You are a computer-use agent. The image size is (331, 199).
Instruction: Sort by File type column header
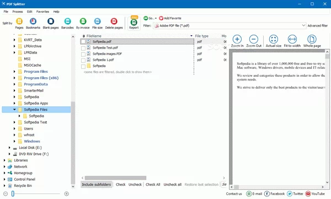[x=202, y=36]
